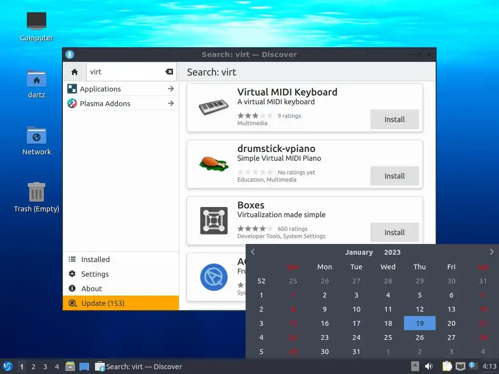Click the Discover window title icon

tap(70, 55)
